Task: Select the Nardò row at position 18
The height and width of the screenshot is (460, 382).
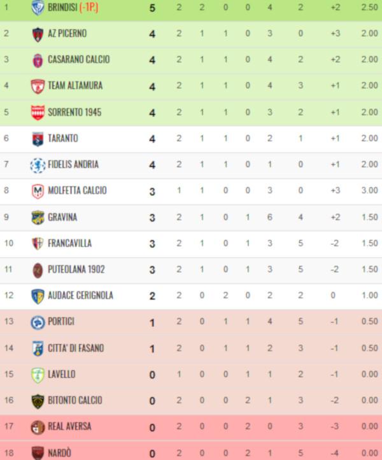Action: click(191, 451)
